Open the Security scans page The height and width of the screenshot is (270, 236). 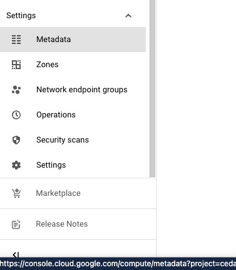[73, 140]
